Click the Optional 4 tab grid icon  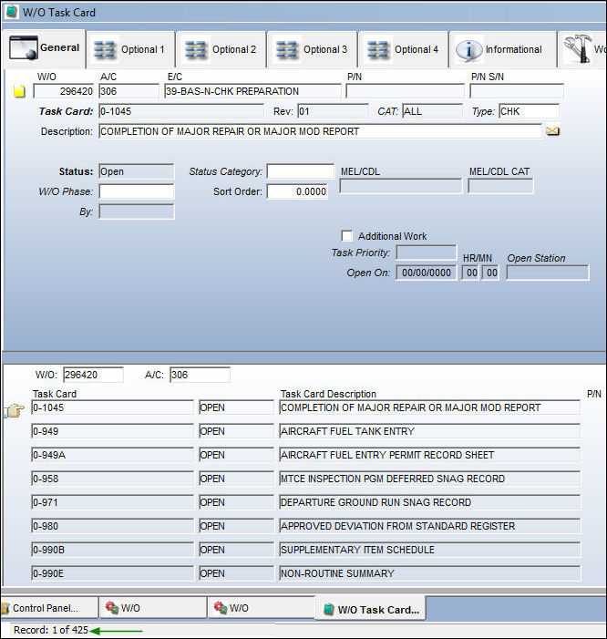click(378, 50)
